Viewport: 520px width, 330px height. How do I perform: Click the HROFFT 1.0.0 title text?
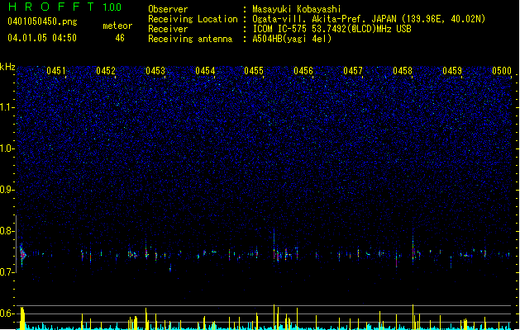(x=65, y=7)
